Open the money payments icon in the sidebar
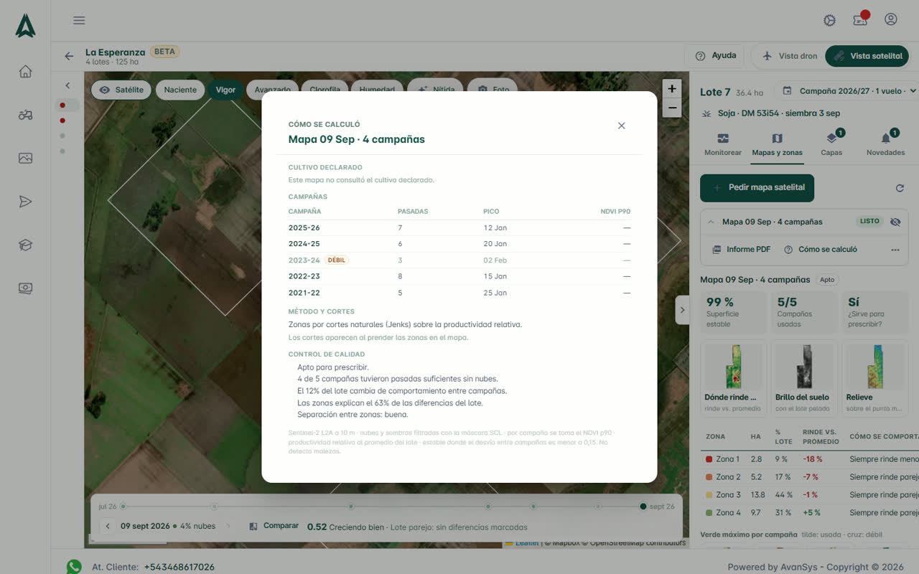The height and width of the screenshot is (574, 919). tap(26, 288)
